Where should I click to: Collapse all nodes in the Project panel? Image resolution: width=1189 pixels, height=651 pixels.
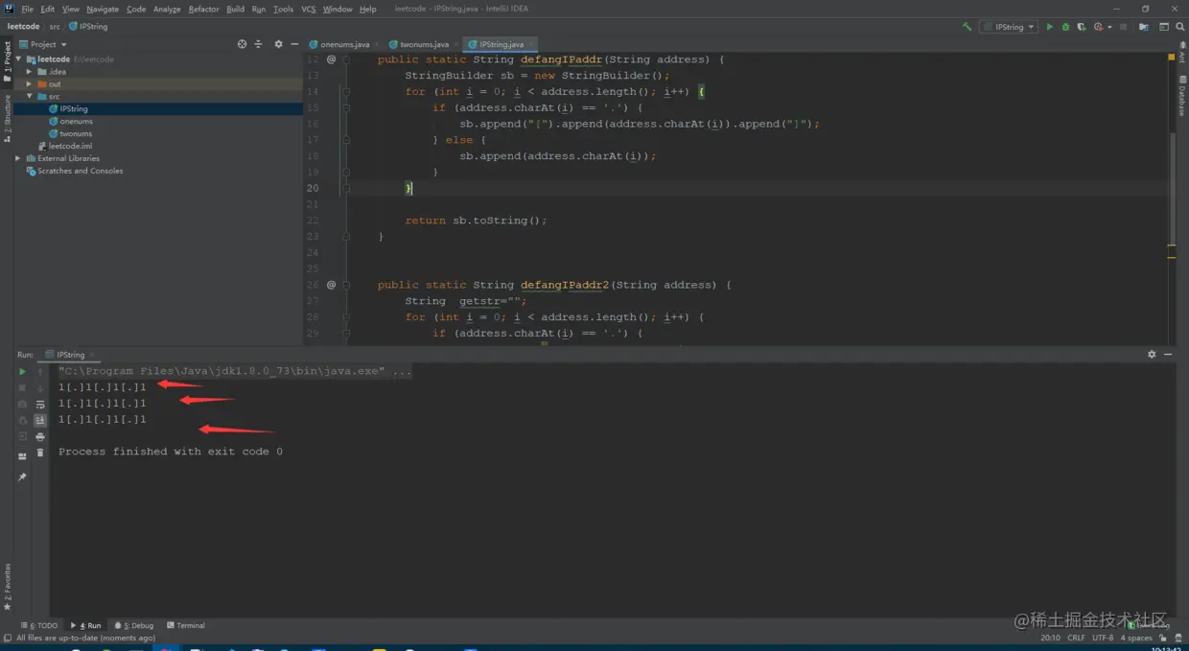[258, 44]
